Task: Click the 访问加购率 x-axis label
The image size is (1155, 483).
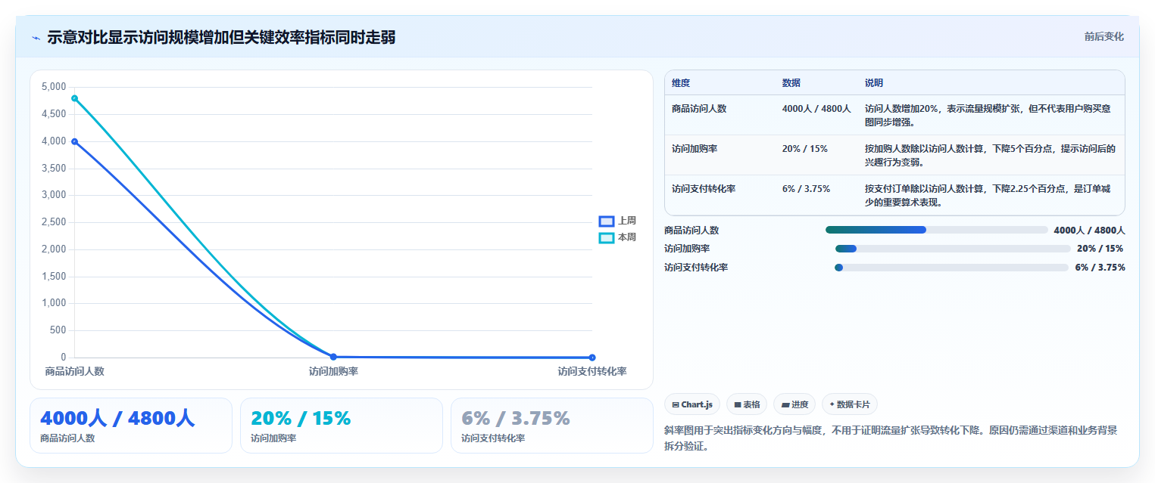Action: (x=333, y=371)
